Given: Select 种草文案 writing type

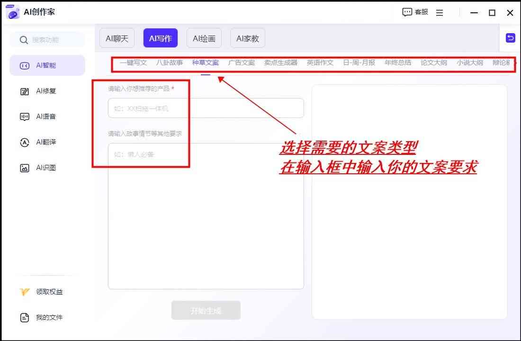Looking at the screenshot, I should pyautogui.click(x=206, y=63).
